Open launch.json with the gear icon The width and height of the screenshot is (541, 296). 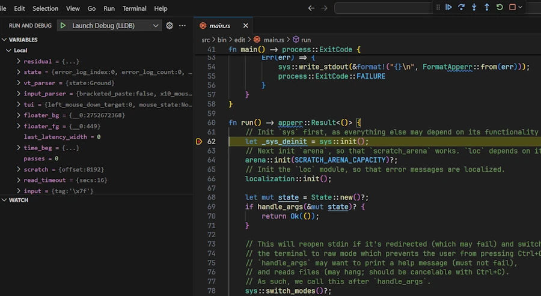(x=170, y=26)
